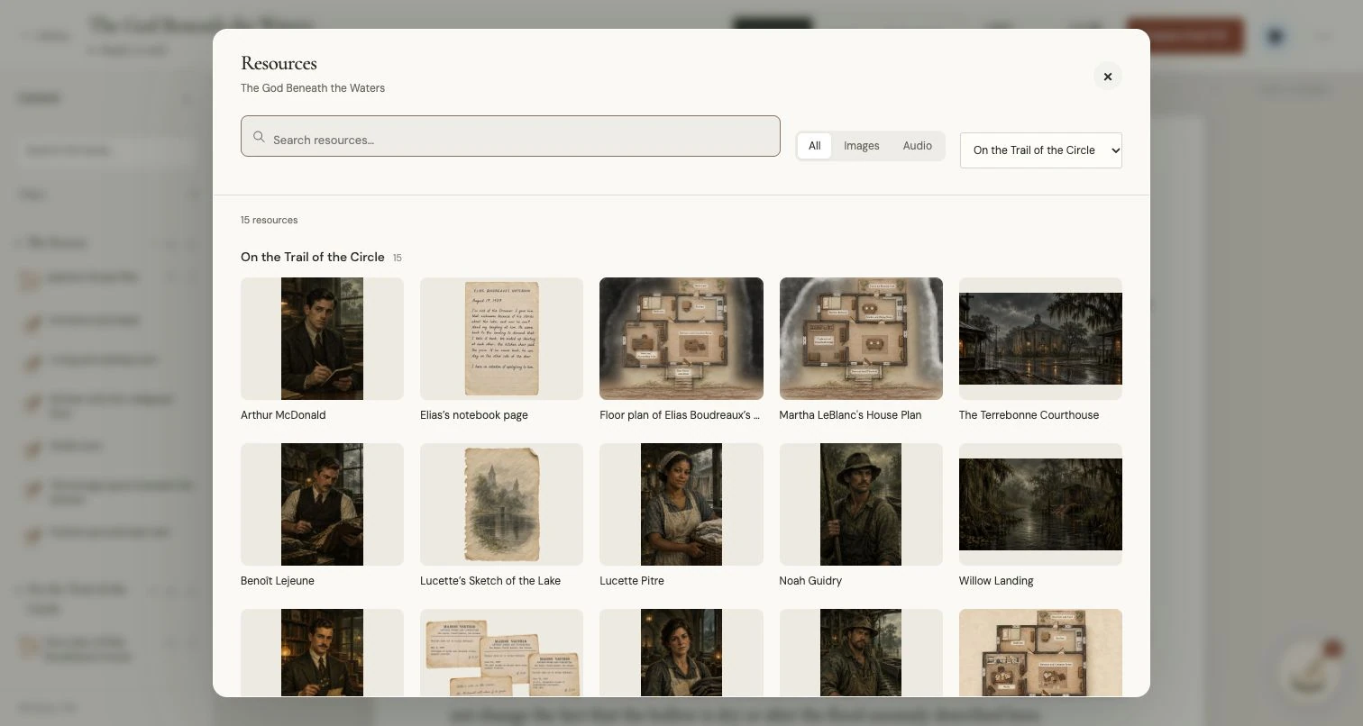The height and width of the screenshot is (726, 1363).
Task: View The Terrebonne Courthouse image thumbnail
Action: pyautogui.click(x=1040, y=339)
